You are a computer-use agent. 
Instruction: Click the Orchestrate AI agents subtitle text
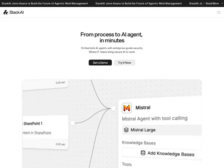point(112,50)
